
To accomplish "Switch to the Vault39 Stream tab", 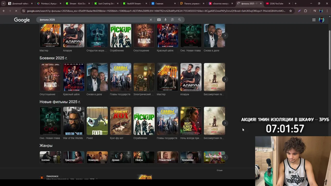I will pos(135,4).
